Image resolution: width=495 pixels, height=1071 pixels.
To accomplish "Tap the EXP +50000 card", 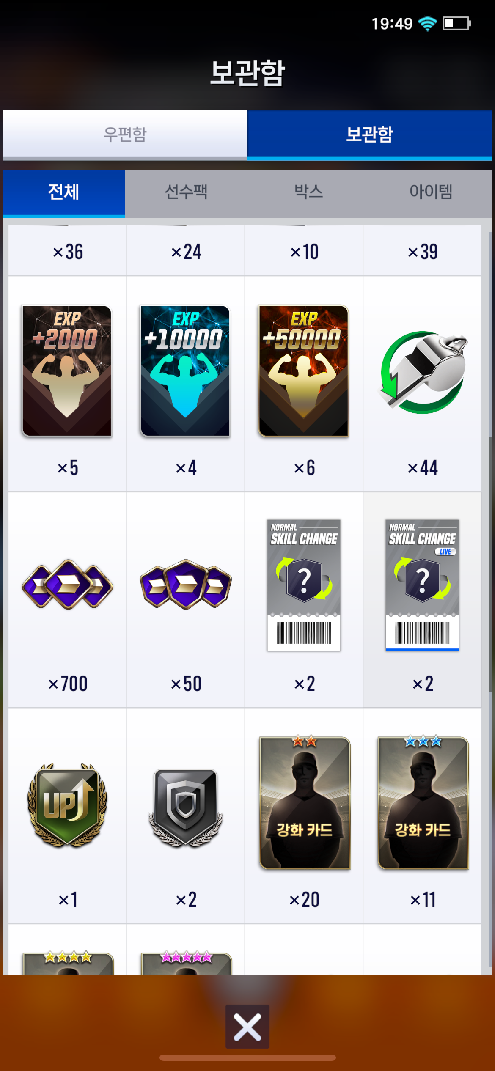I will [x=304, y=371].
